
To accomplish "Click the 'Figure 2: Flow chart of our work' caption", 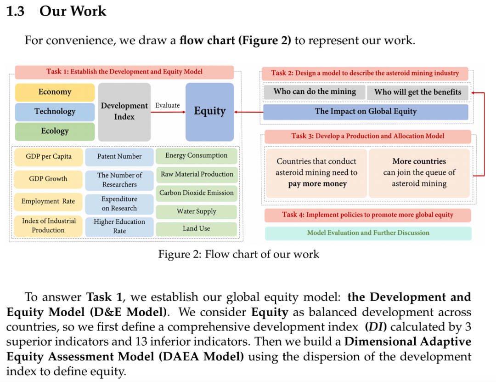I will 238,254.
